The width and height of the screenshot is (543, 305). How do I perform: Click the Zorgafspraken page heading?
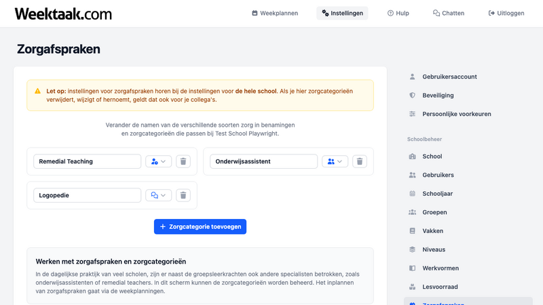pyautogui.click(x=58, y=49)
